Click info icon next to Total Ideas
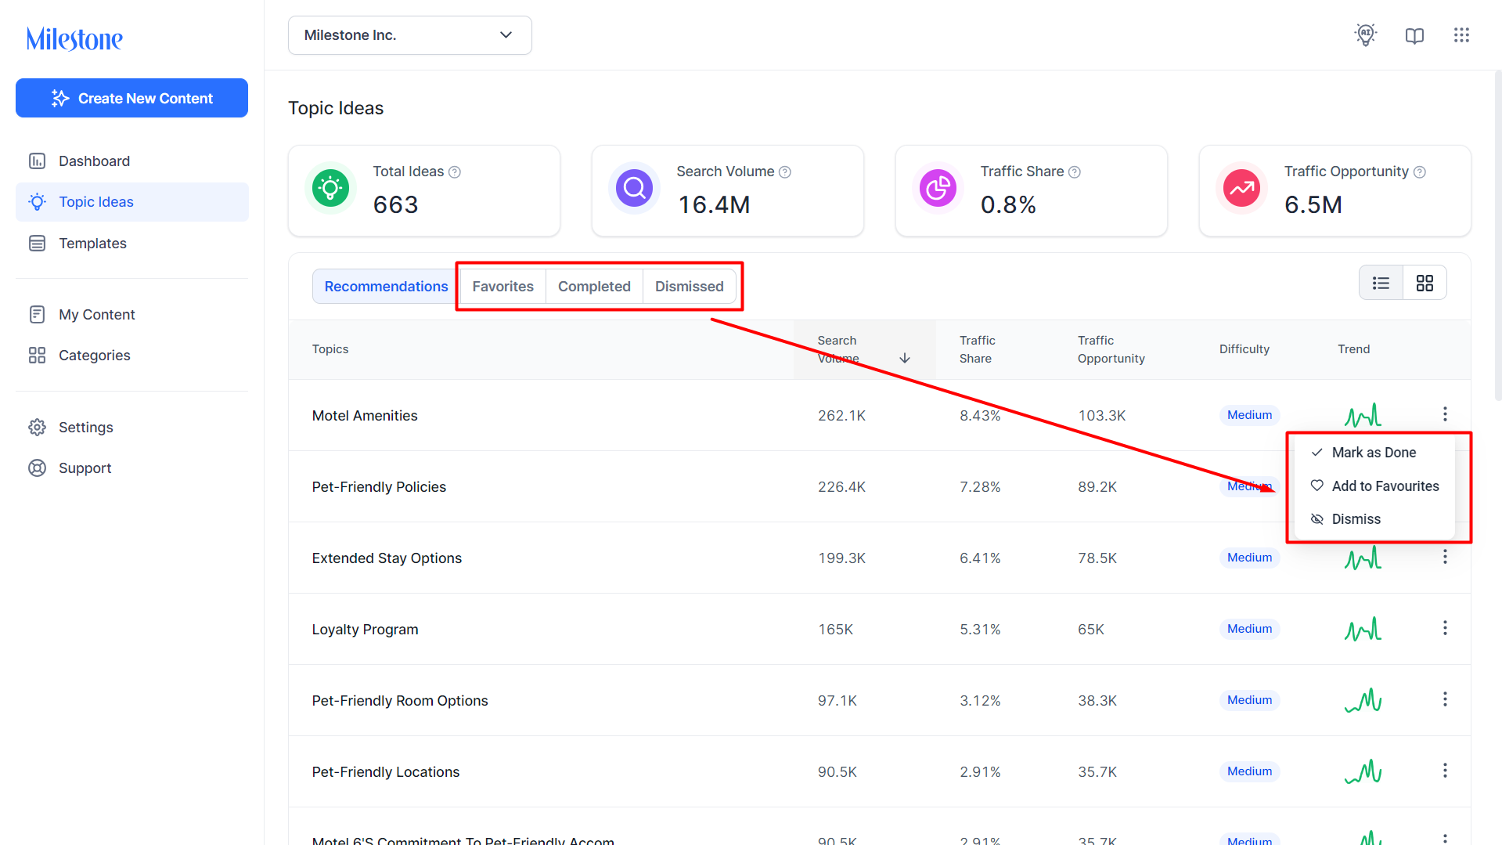The image size is (1502, 845). (455, 172)
